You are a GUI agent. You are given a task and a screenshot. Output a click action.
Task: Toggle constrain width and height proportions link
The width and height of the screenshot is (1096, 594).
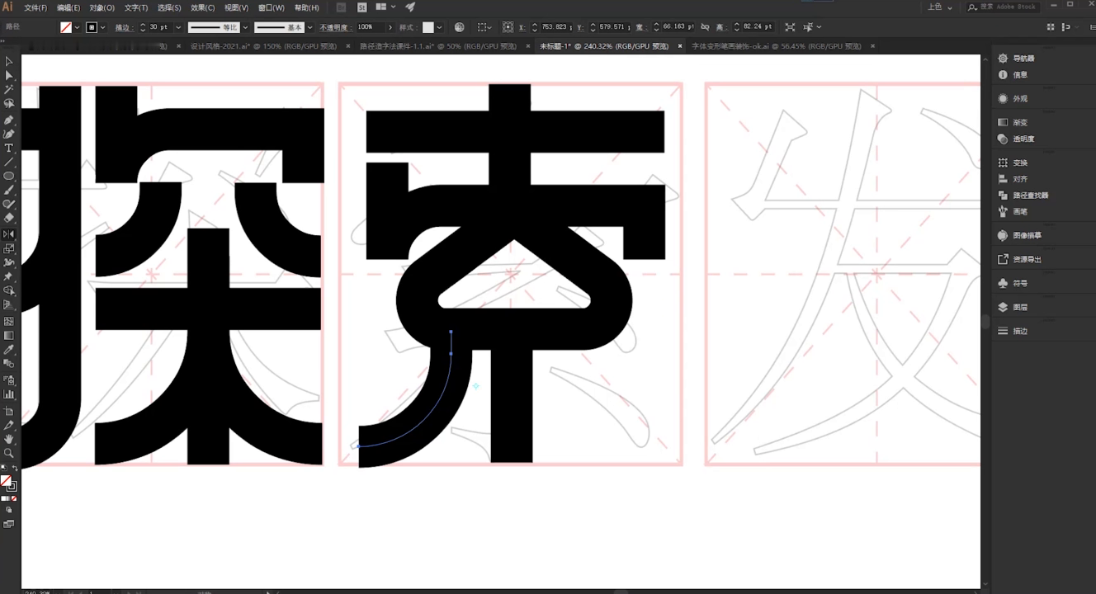705,27
